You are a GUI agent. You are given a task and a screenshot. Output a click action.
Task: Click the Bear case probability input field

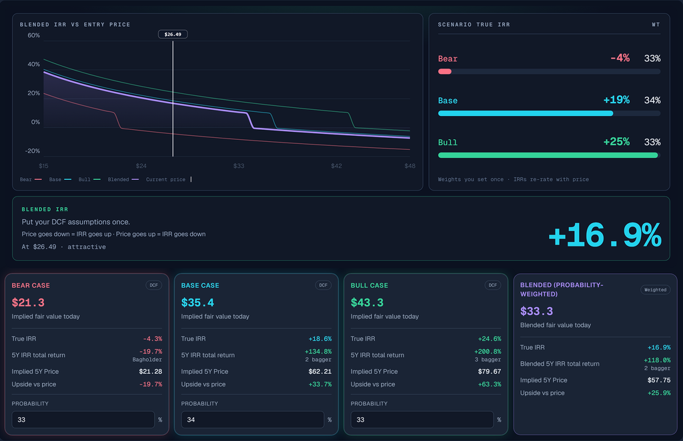[x=83, y=420]
